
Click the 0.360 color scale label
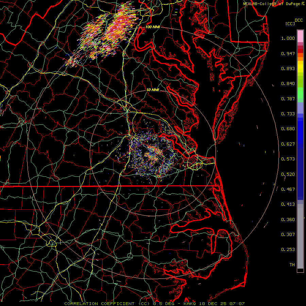[x=288, y=220]
